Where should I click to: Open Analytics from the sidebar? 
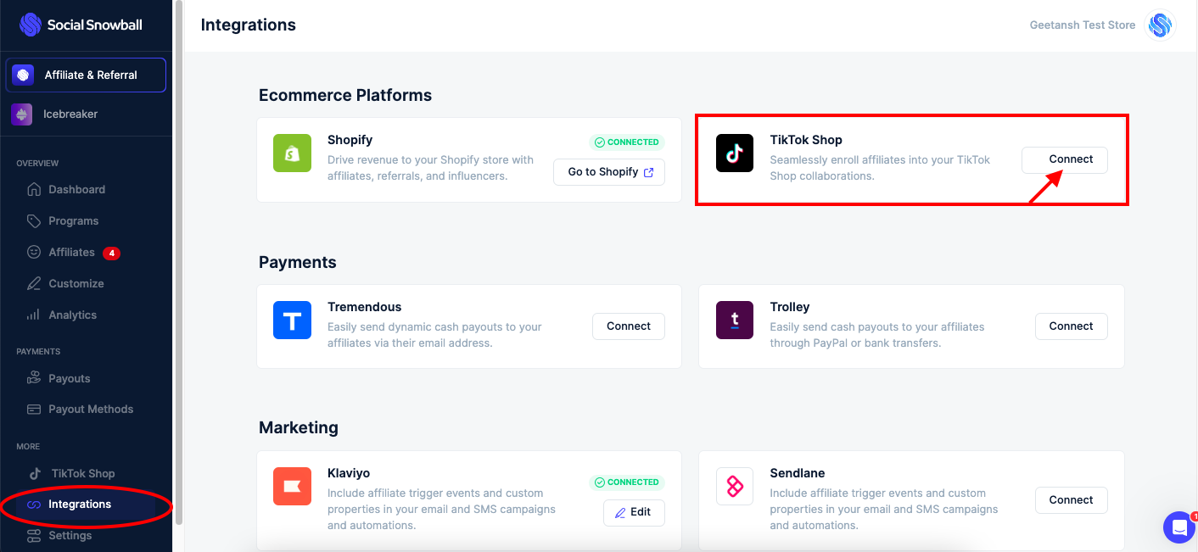coord(73,315)
